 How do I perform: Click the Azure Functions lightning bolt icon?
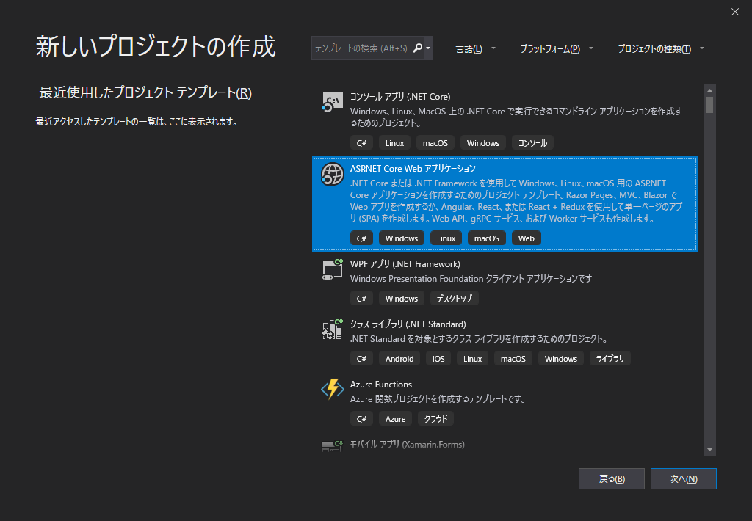click(x=332, y=390)
